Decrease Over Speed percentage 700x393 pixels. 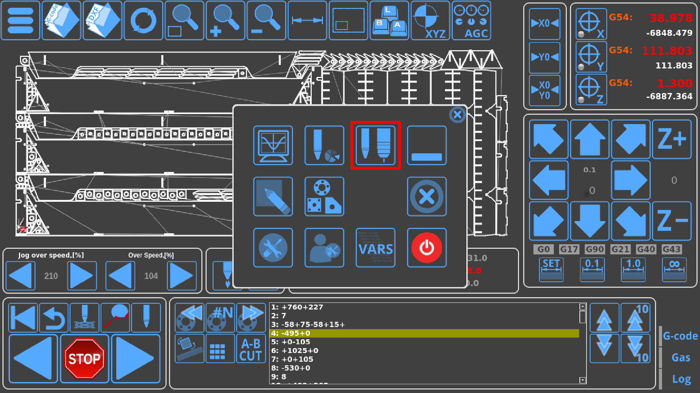click(120, 276)
